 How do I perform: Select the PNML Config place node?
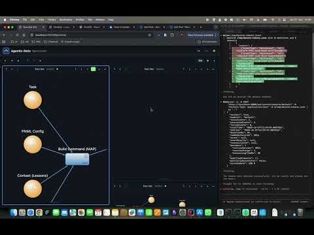[x=33, y=144]
